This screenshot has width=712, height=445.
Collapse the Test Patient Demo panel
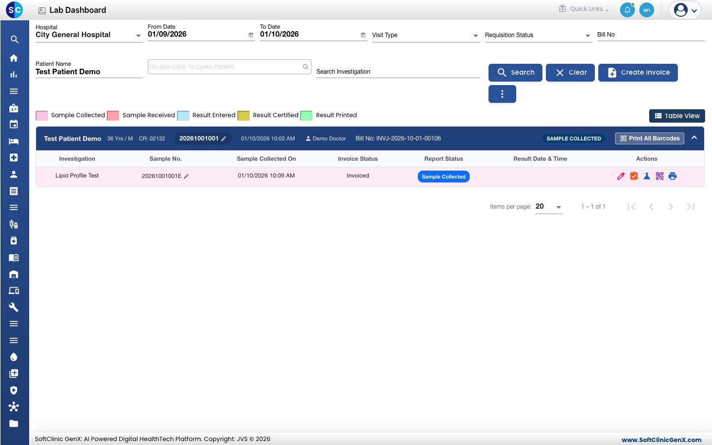pos(694,138)
